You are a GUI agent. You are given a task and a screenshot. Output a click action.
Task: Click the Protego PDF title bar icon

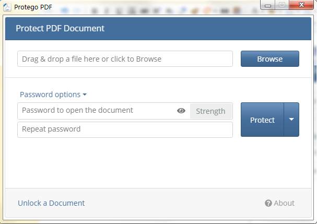coord(7,6)
